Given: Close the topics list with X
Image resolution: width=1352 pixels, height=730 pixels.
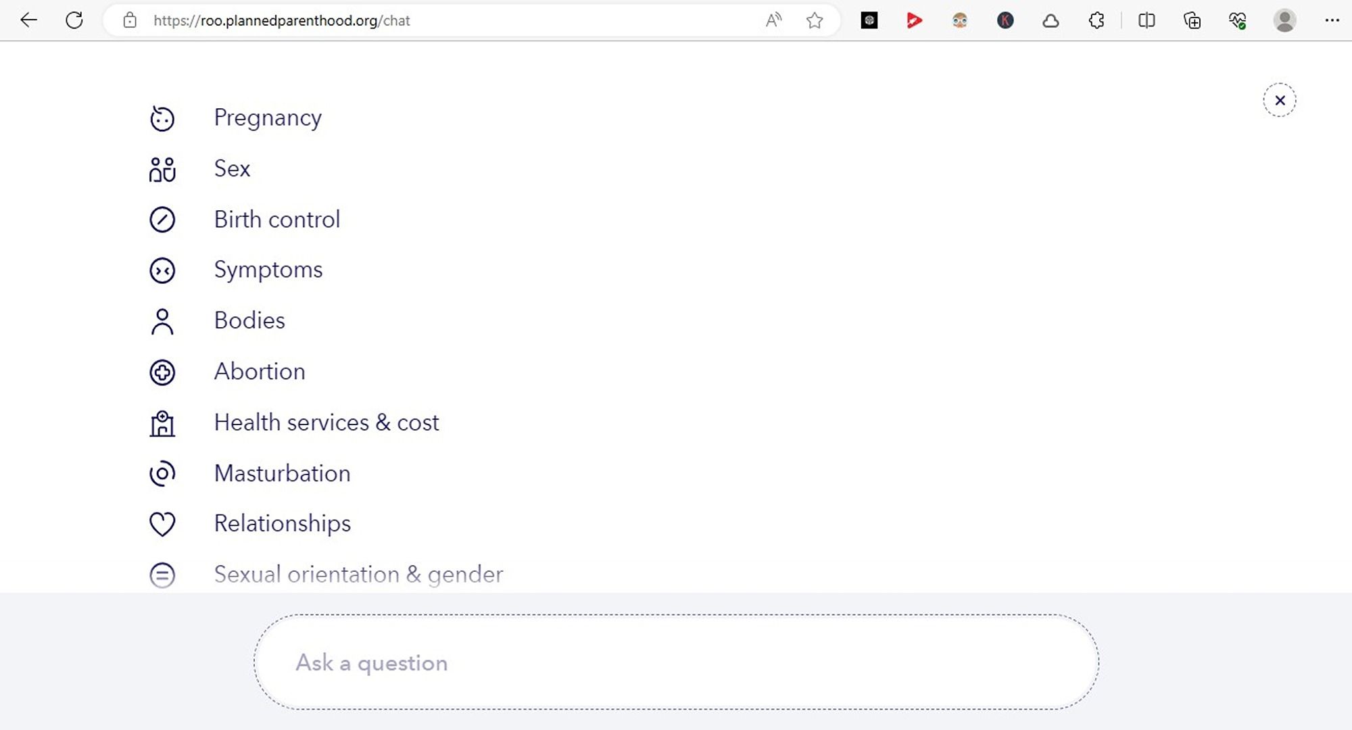Looking at the screenshot, I should pyautogui.click(x=1279, y=101).
